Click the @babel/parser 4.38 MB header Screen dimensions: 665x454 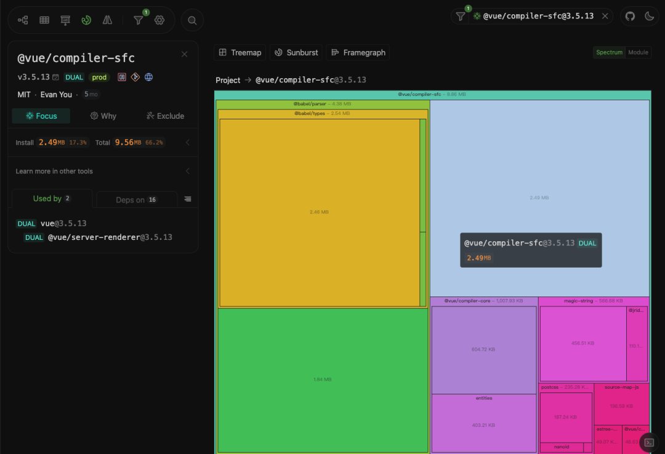point(322,104)
